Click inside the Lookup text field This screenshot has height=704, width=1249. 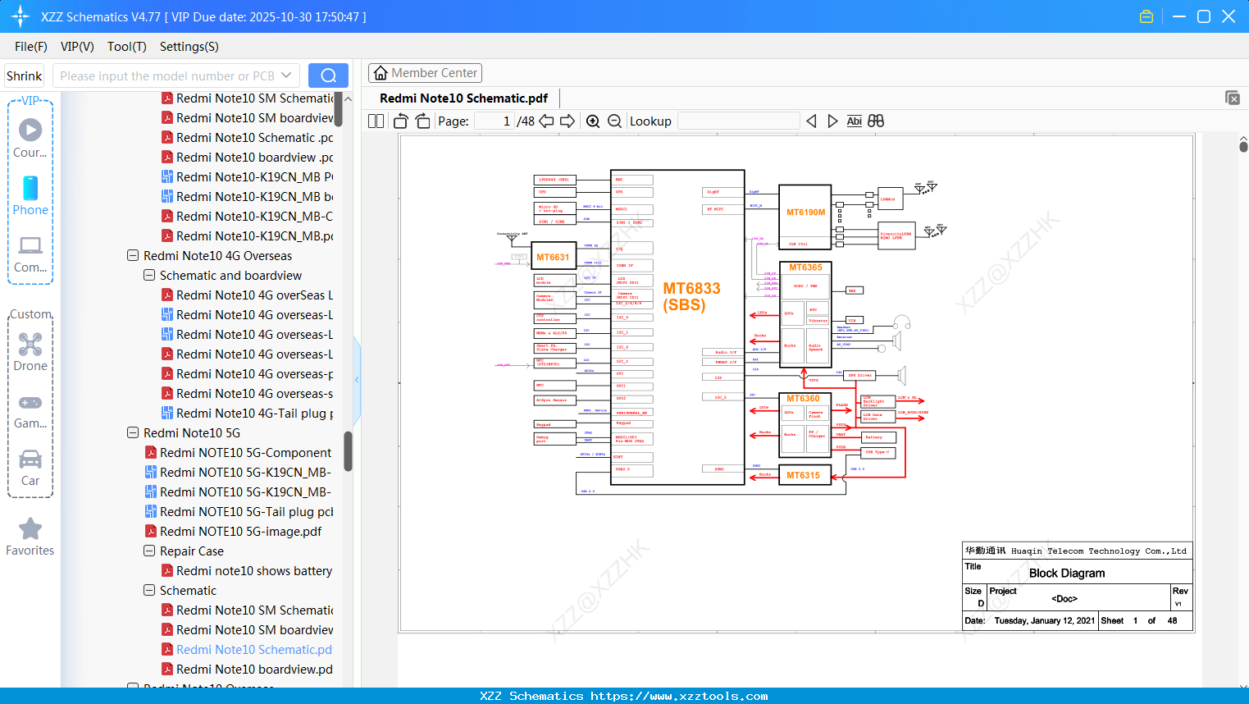point(738,121)
